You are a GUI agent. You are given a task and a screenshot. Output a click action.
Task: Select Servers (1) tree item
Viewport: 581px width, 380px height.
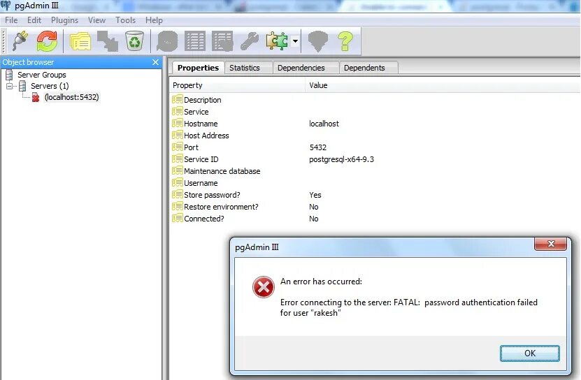pyautogui.click(x=50, y=86)
